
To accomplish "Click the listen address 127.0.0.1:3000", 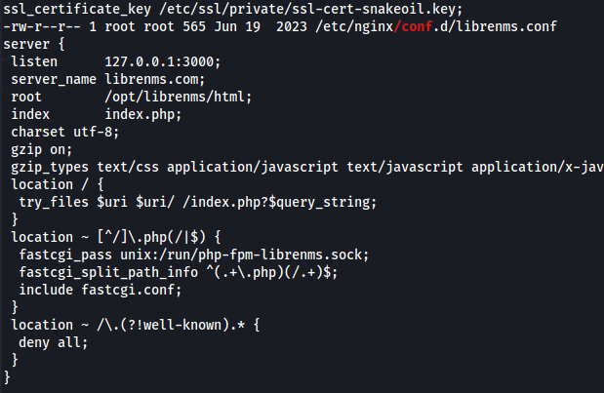I will click(x=163, y=61).
